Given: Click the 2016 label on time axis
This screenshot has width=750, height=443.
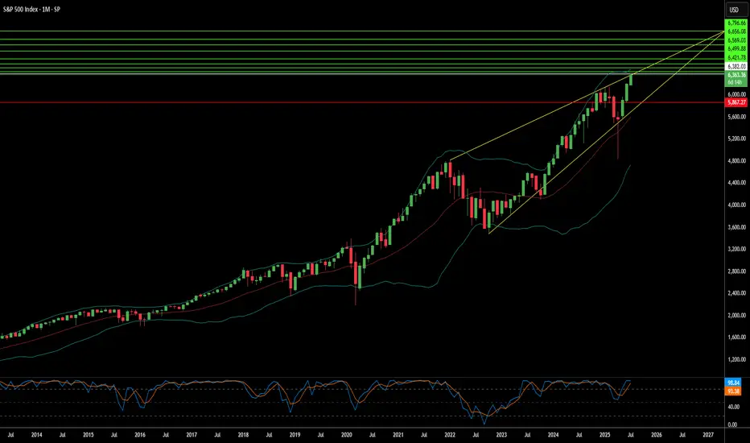Looking at the screenshot, I should tap(140, 435).
